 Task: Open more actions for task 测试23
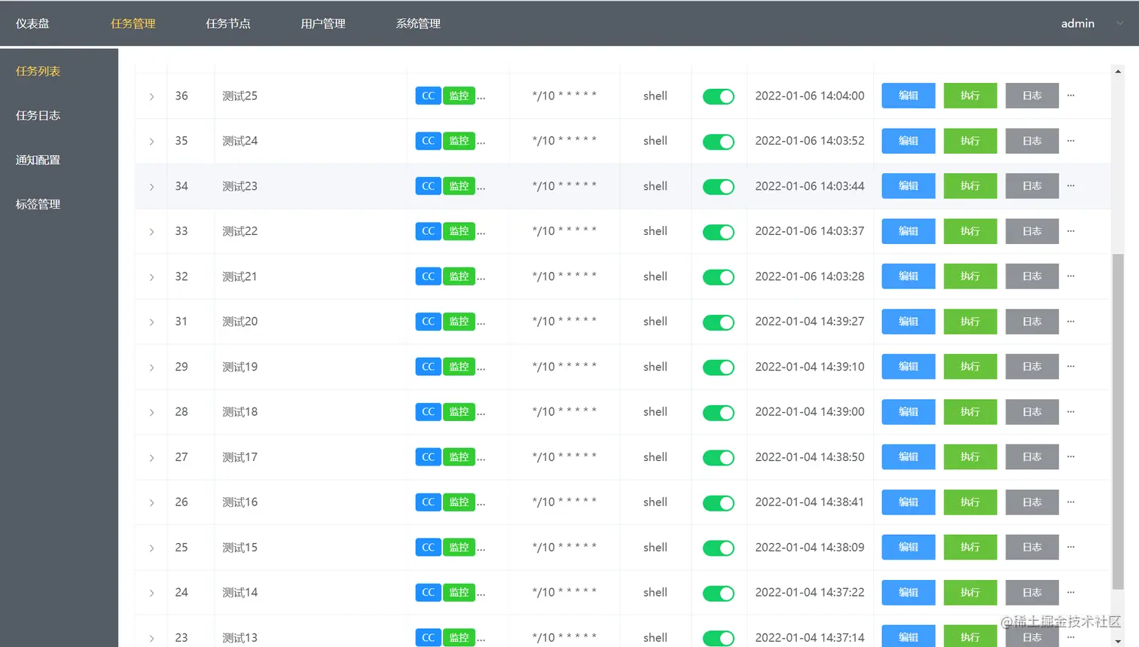pyautogui.click(x=1070, y=186)
